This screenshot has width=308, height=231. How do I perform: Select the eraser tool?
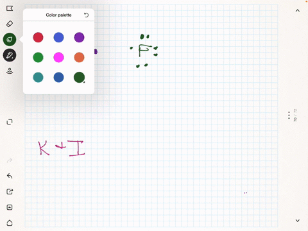[x=10, y=24]
